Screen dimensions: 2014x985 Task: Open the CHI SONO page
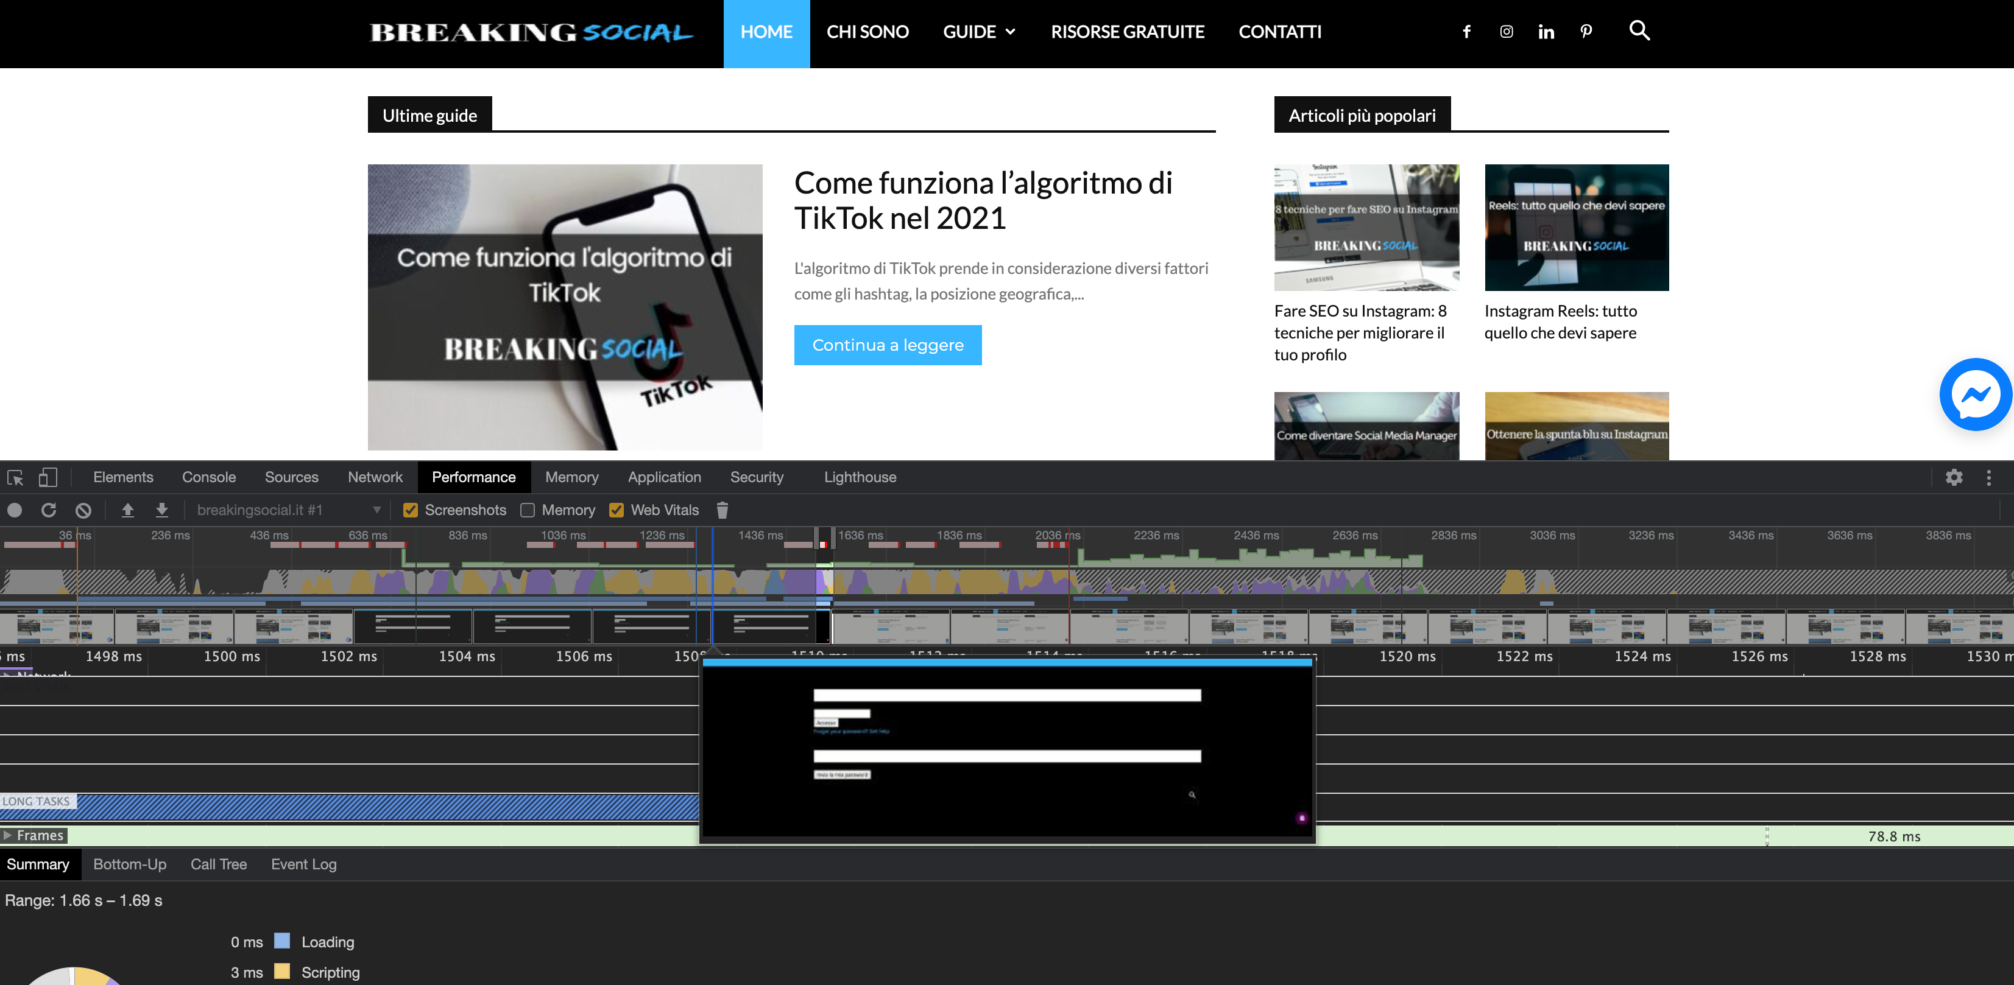coord(868,32)
